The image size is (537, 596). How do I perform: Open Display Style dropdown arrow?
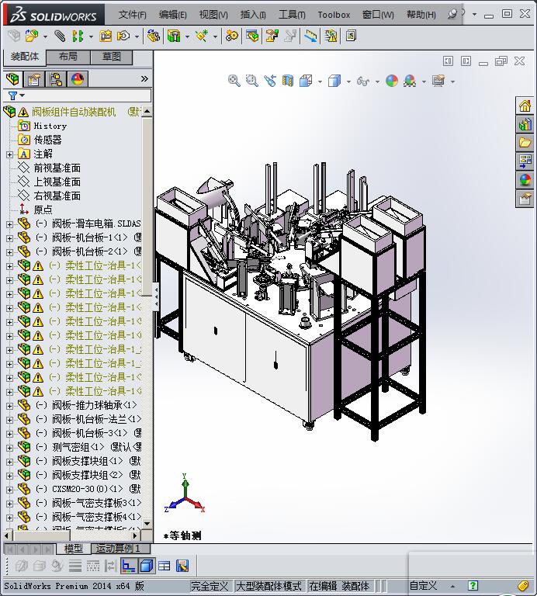(x=348, y=81)
